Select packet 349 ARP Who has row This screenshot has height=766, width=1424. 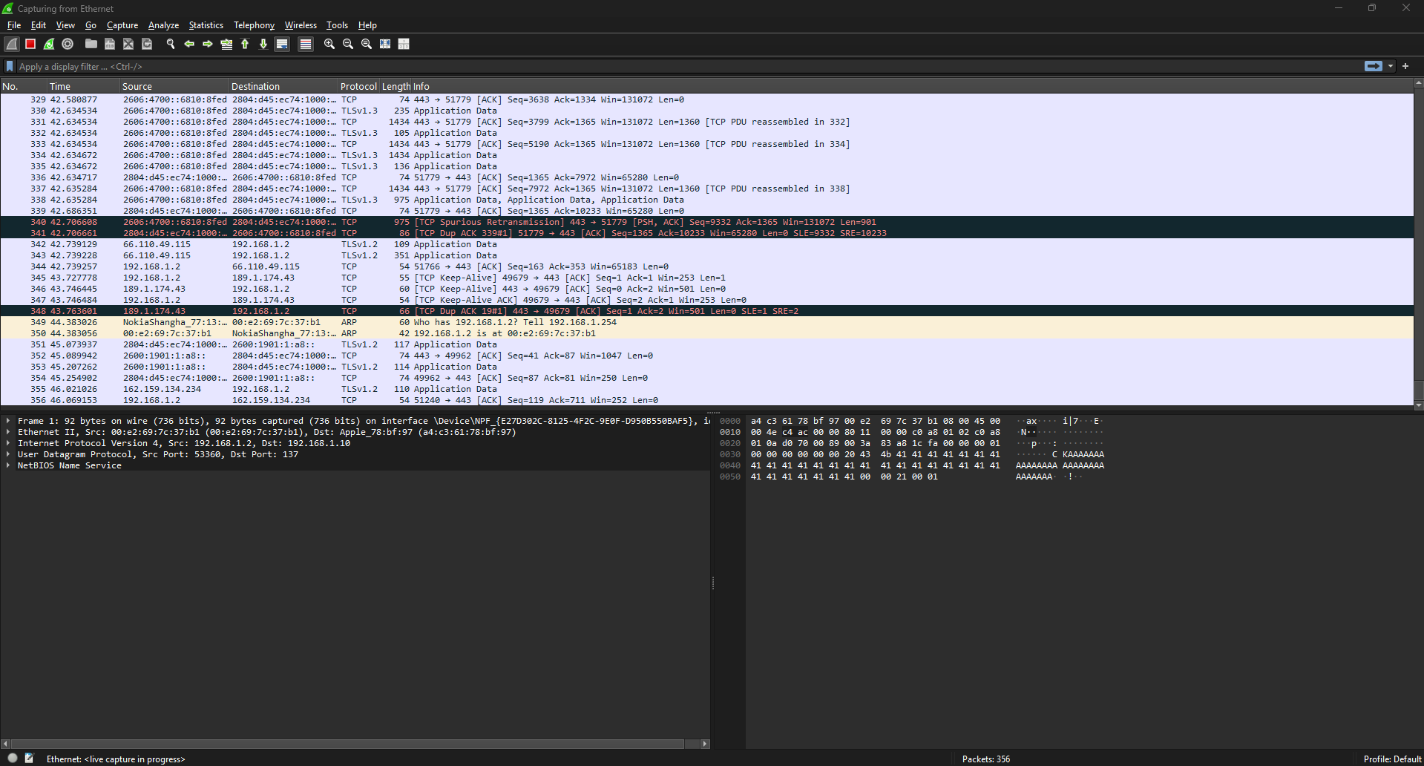click(x=706, y=322)
